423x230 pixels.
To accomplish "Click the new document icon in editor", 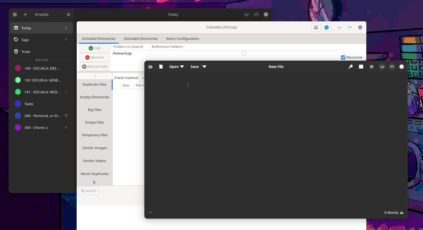I will coord(161,67).
